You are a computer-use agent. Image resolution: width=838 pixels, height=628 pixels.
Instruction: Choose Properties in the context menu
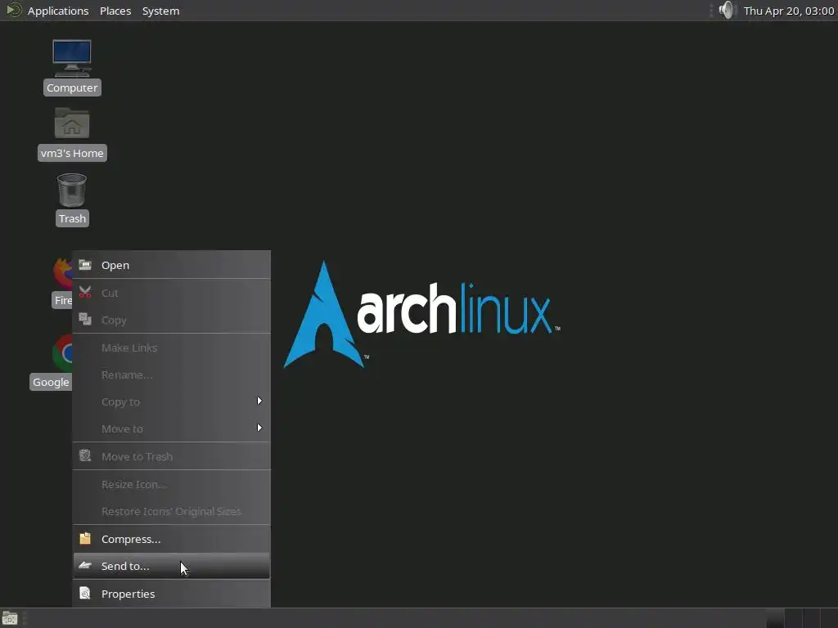(x=171, y=594)
